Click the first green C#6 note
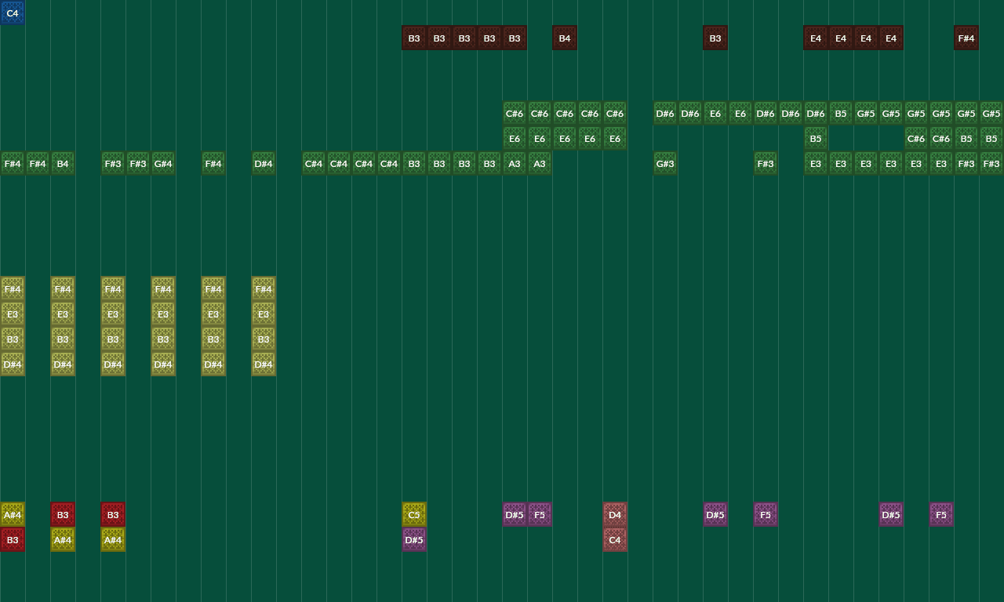Viewport: 1004px width, 602px height. tap(515, 113)
